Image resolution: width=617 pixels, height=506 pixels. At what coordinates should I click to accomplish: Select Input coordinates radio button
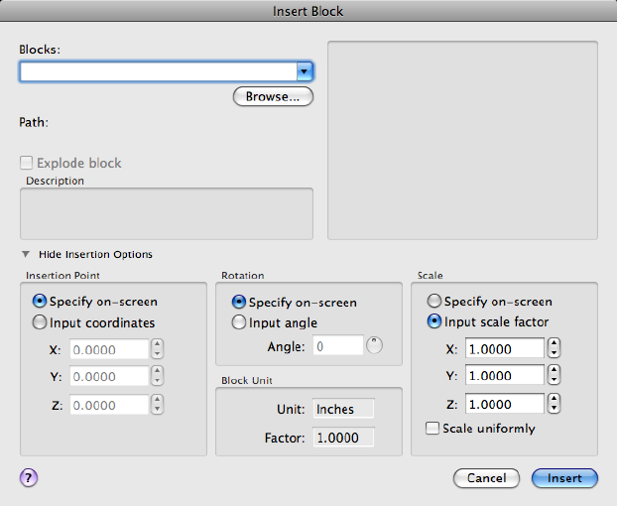41,322
